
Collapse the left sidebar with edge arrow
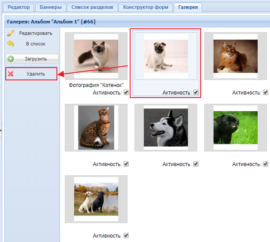(x=1, y=130)
